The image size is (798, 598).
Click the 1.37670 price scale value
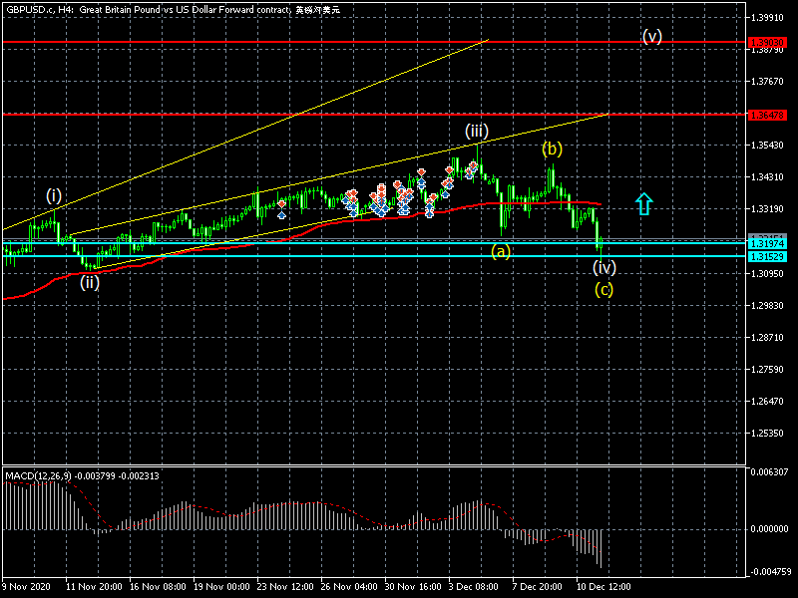(767, 82)
